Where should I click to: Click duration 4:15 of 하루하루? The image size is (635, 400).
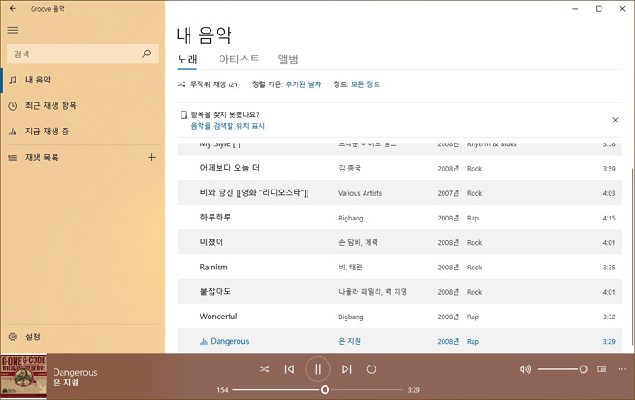[x=609, y=218]
